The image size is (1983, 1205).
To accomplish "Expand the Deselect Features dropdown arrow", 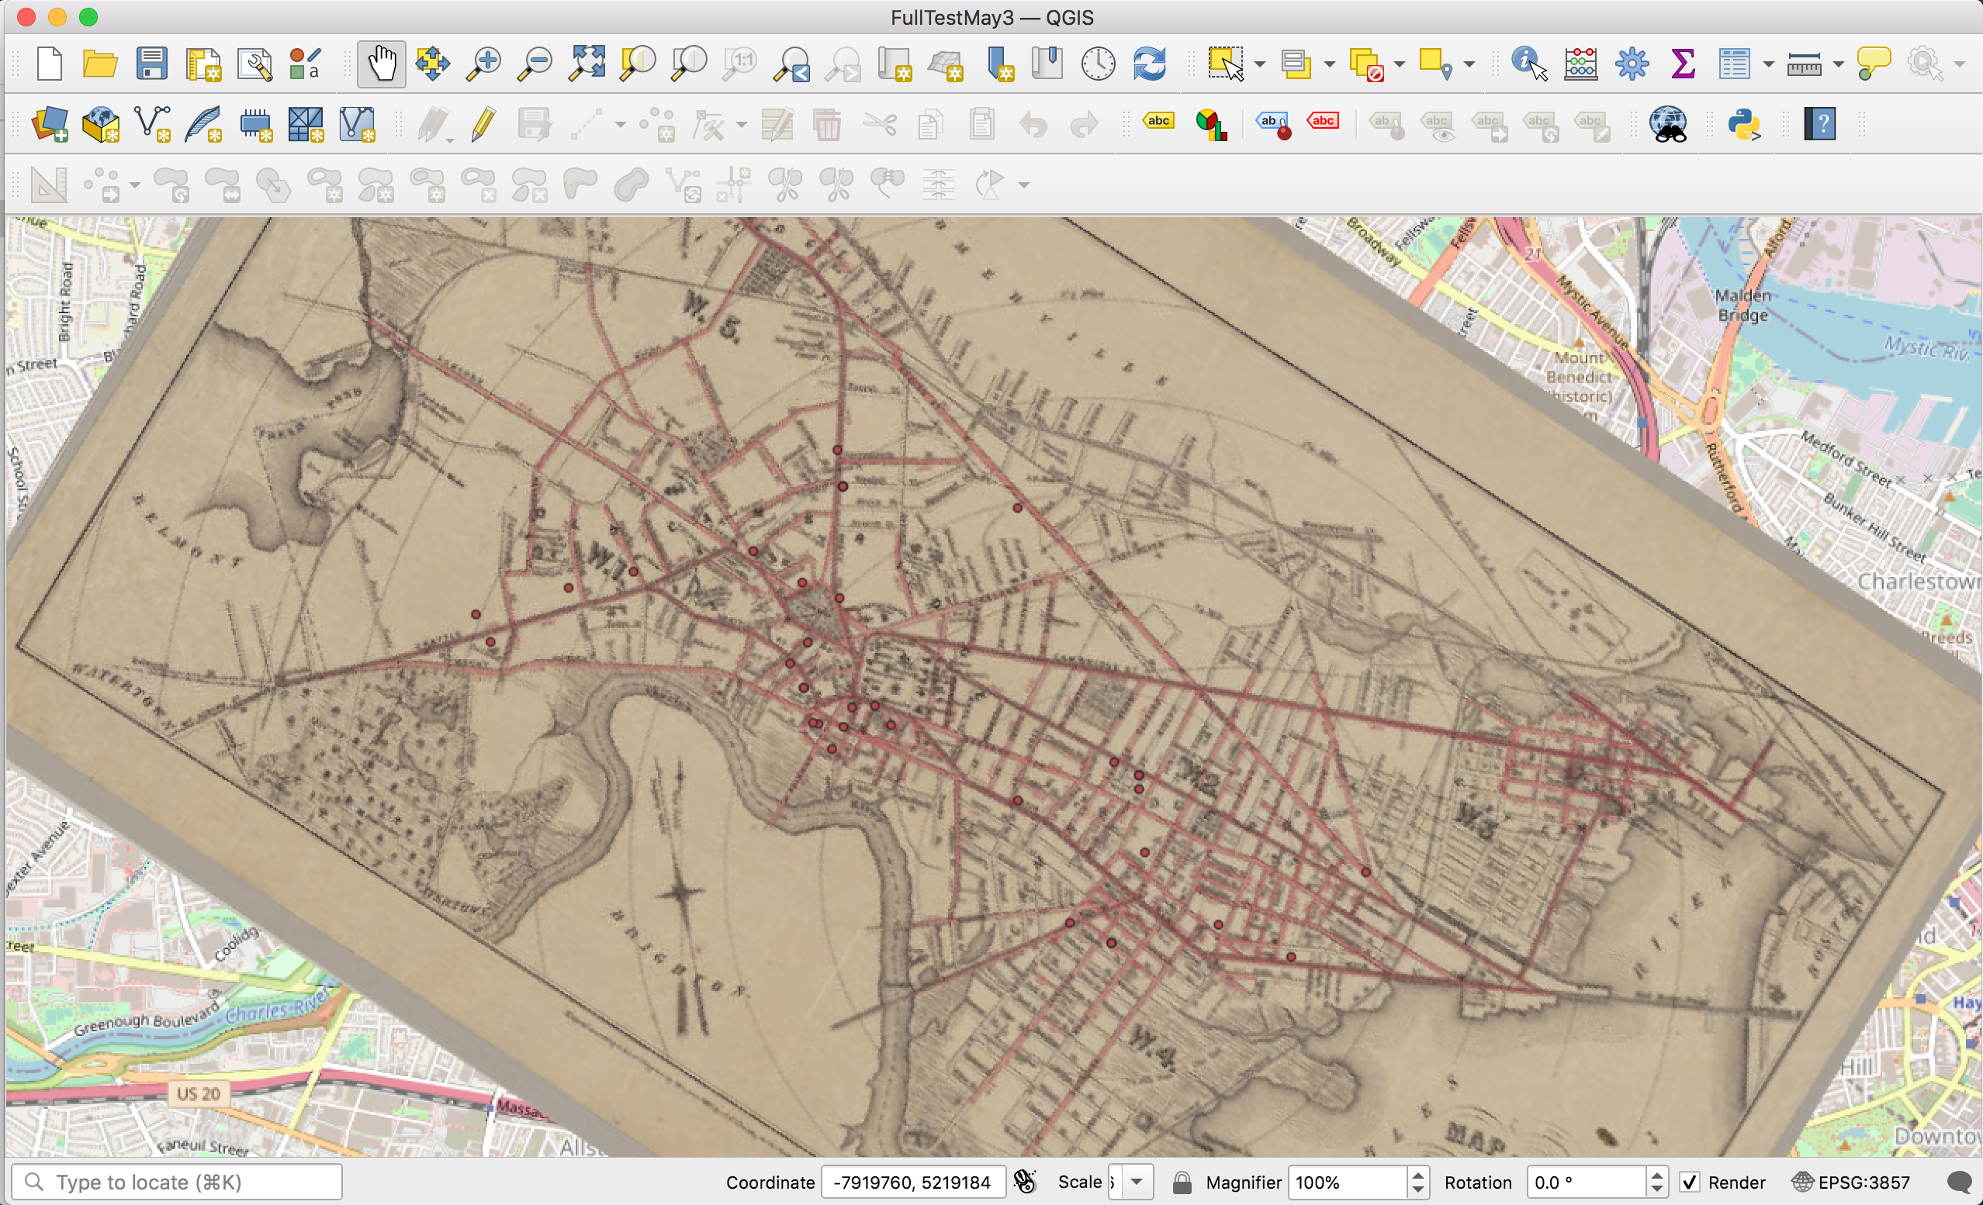I will coord(1400,64).
